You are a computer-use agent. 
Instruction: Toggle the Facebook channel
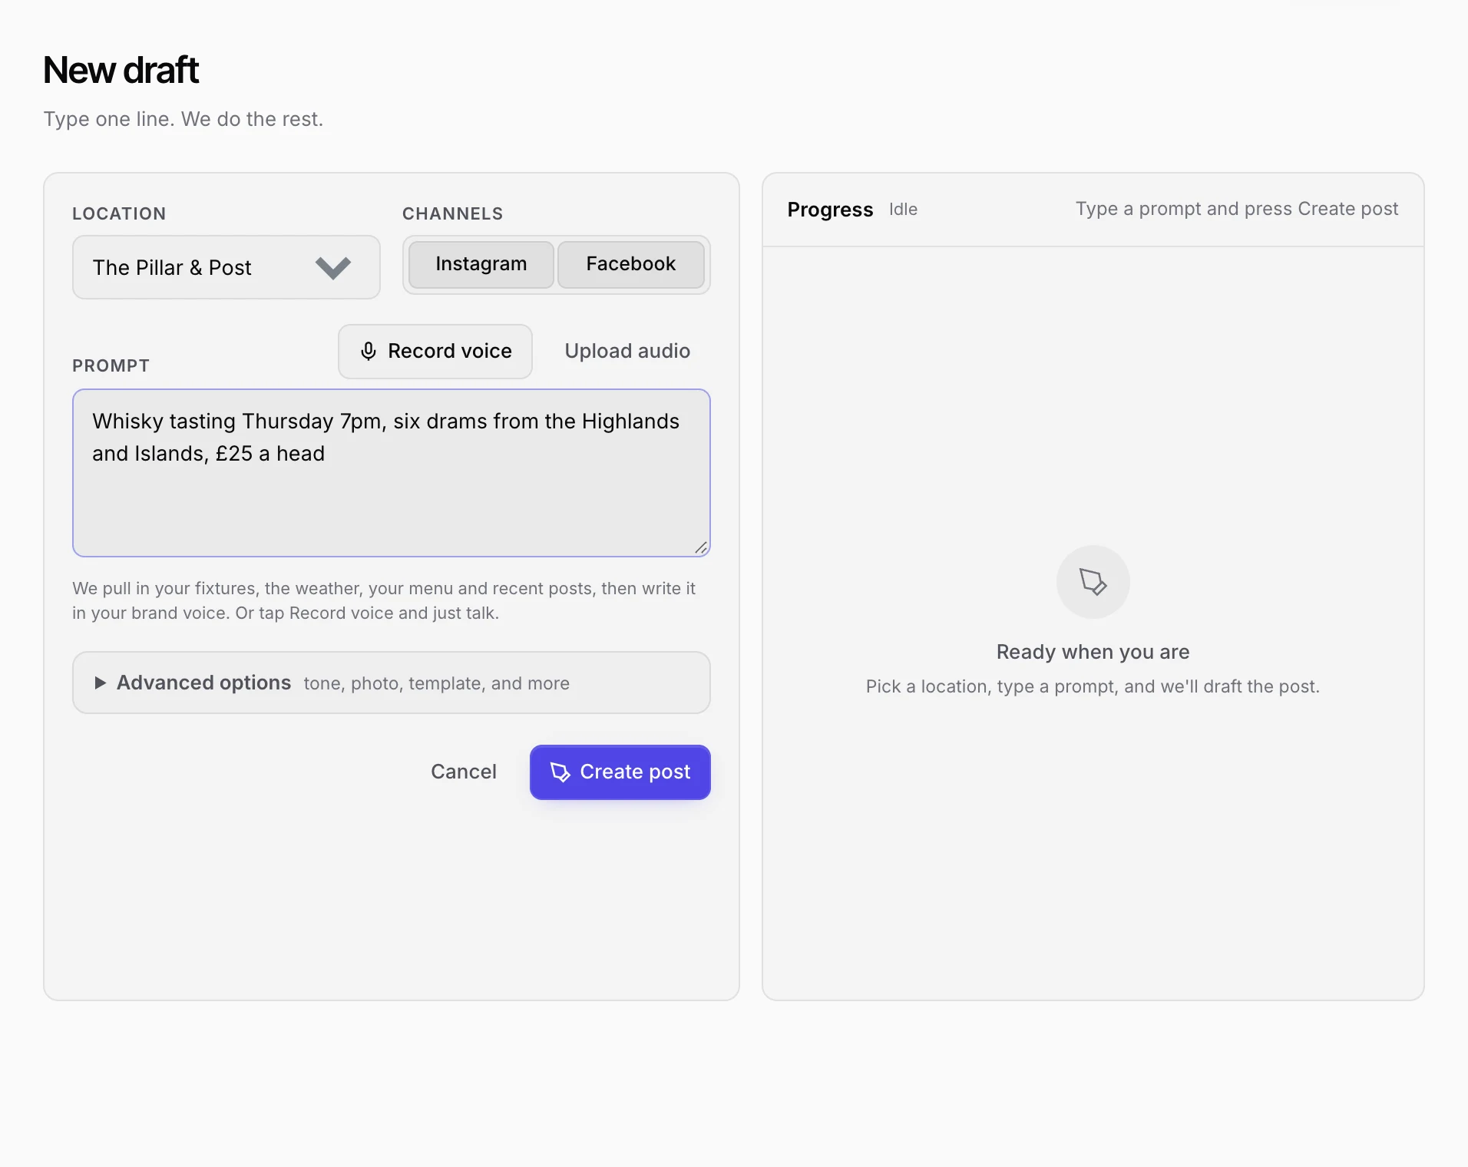(x=630, y=265)
